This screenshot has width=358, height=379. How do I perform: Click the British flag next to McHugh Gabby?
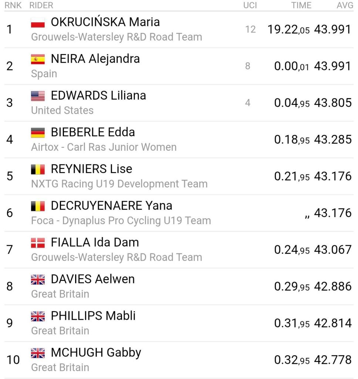tap(38, 353)
